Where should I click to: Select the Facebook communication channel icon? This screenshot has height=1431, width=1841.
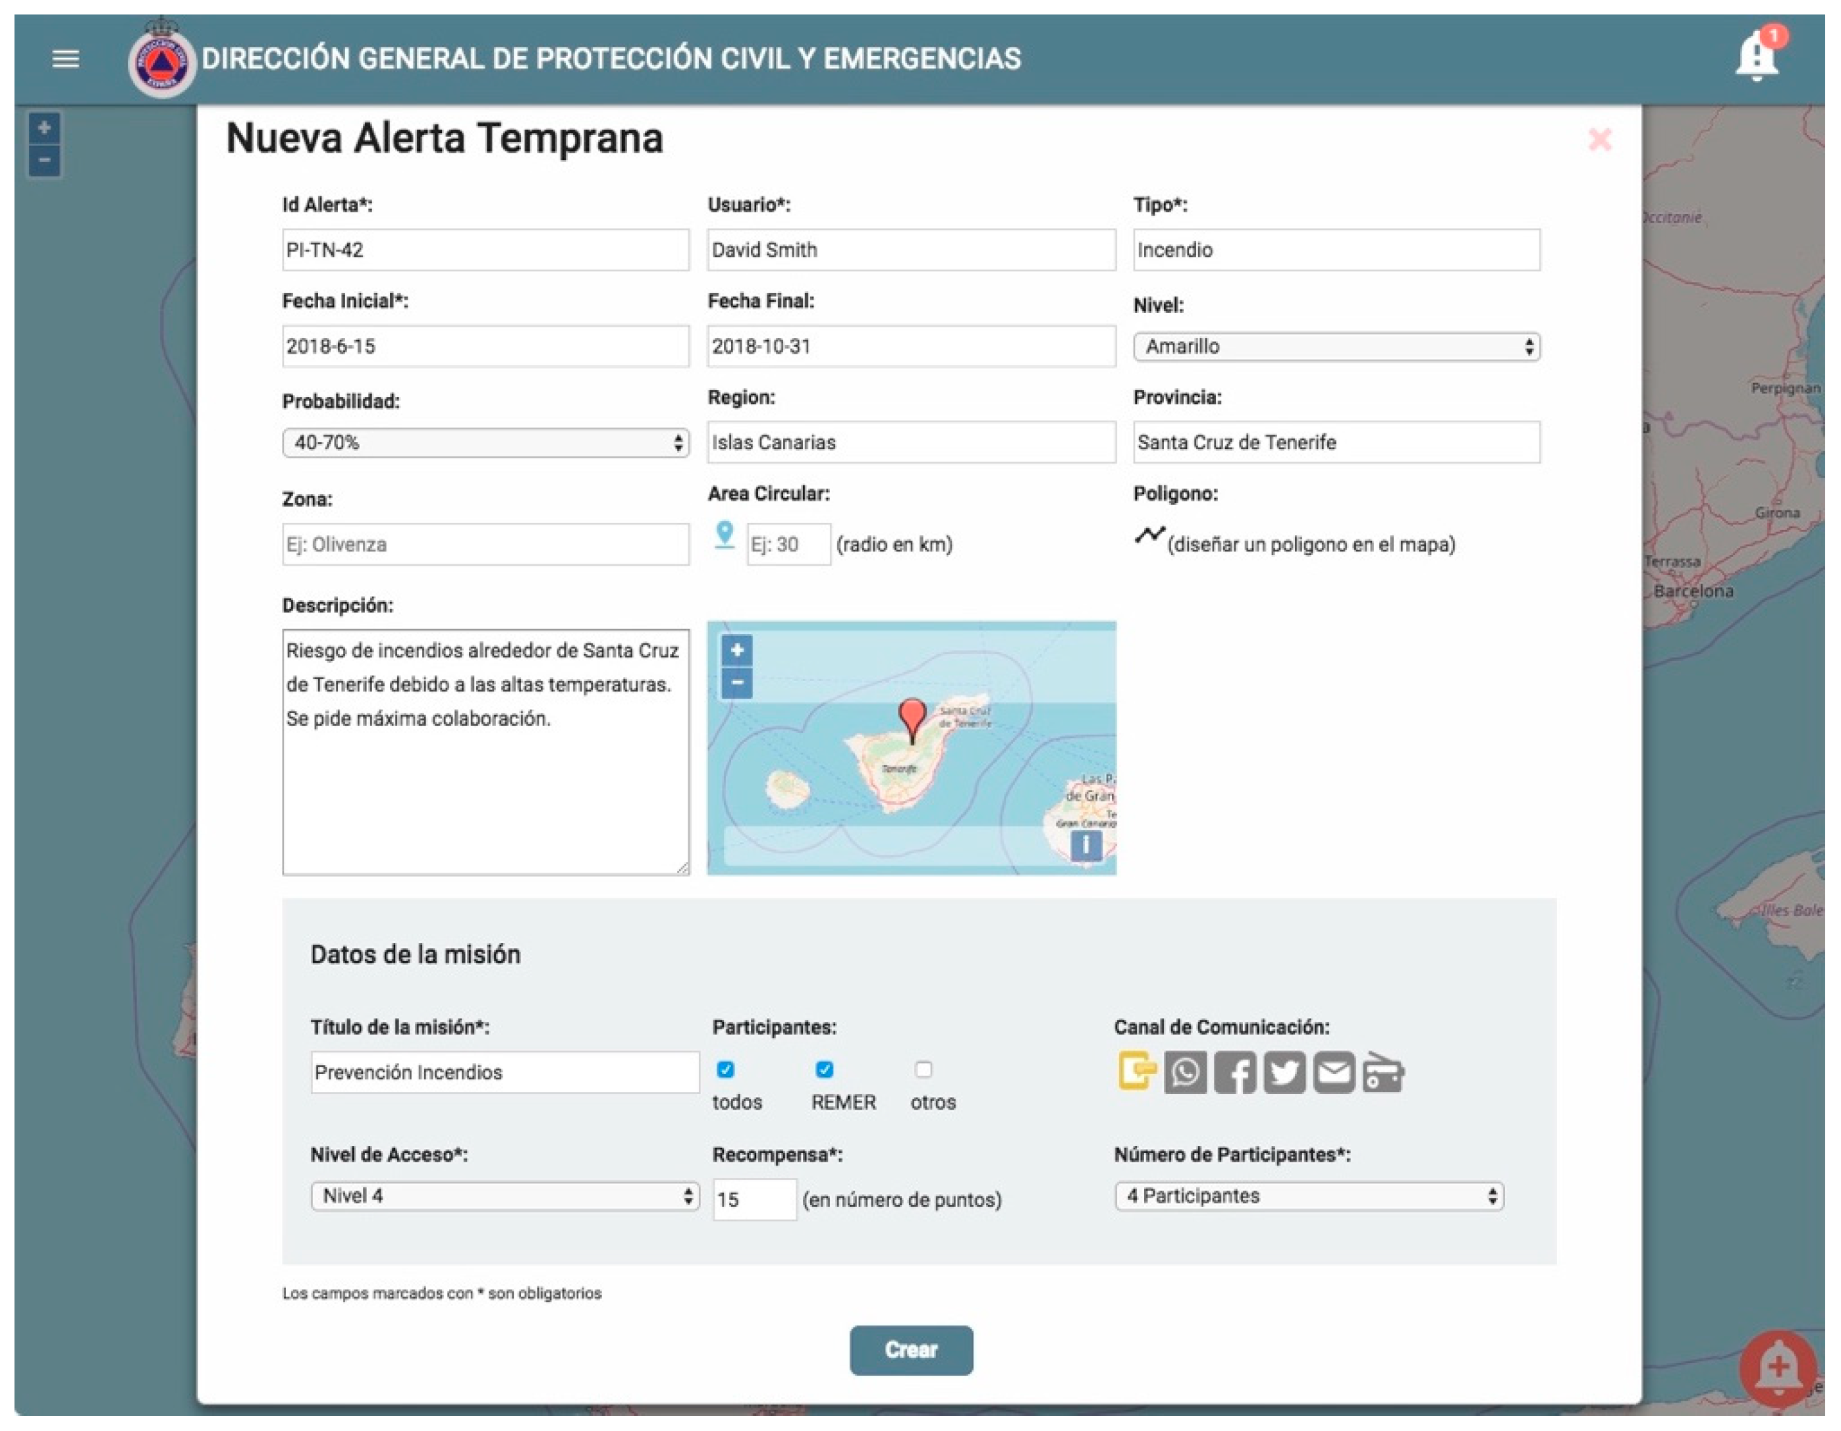click(1234, 1073)
